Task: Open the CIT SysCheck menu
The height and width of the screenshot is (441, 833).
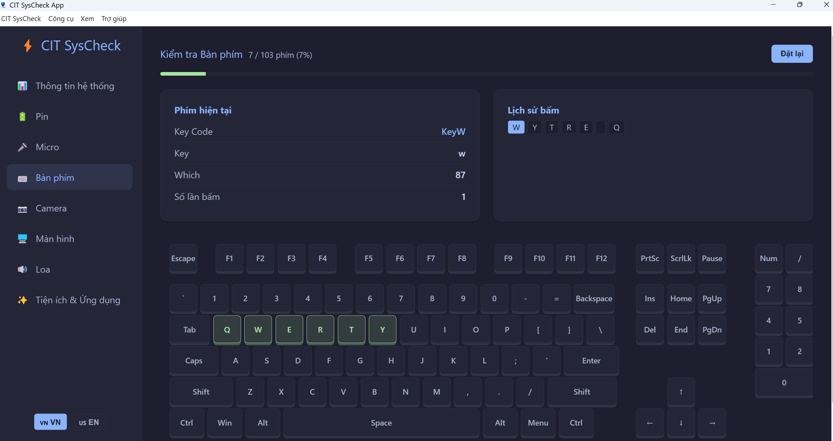Action: point(21,19)
